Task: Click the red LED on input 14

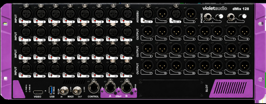Action: pos(95,39)
